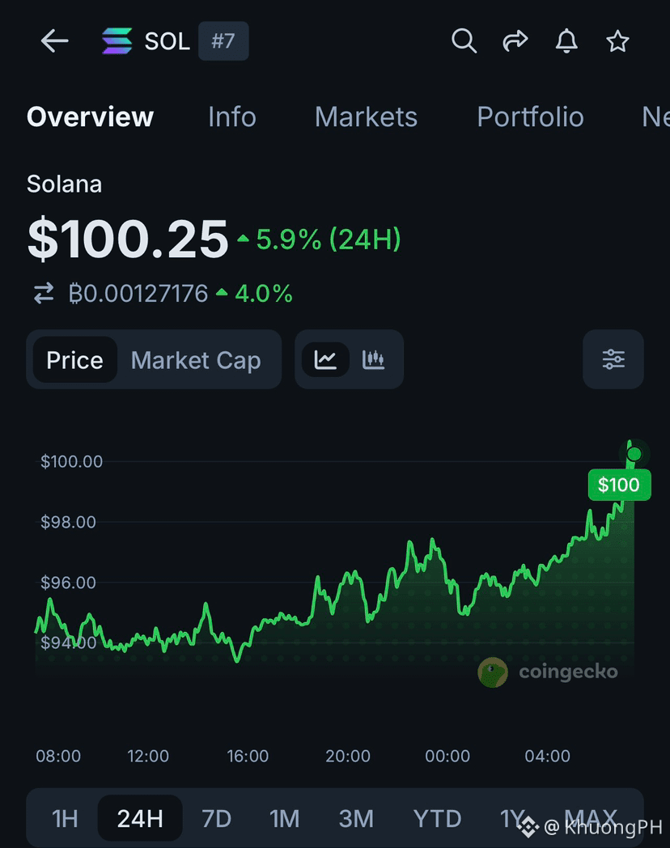
Task: Toggle chart to Market Cap
Action: [x=196, y=360]
